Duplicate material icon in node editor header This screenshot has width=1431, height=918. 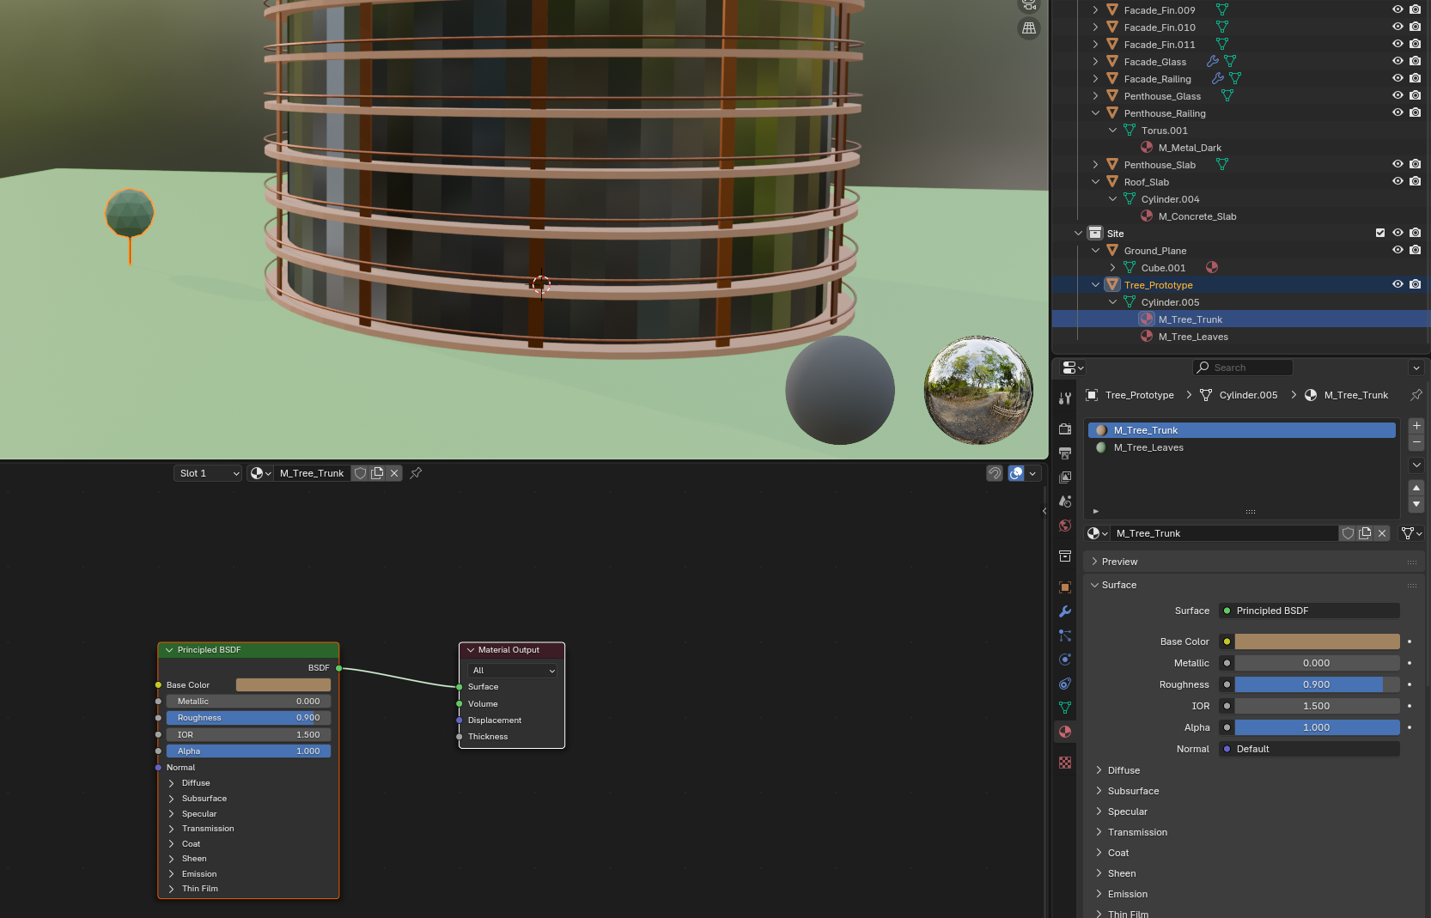click(x=377, y=473)
